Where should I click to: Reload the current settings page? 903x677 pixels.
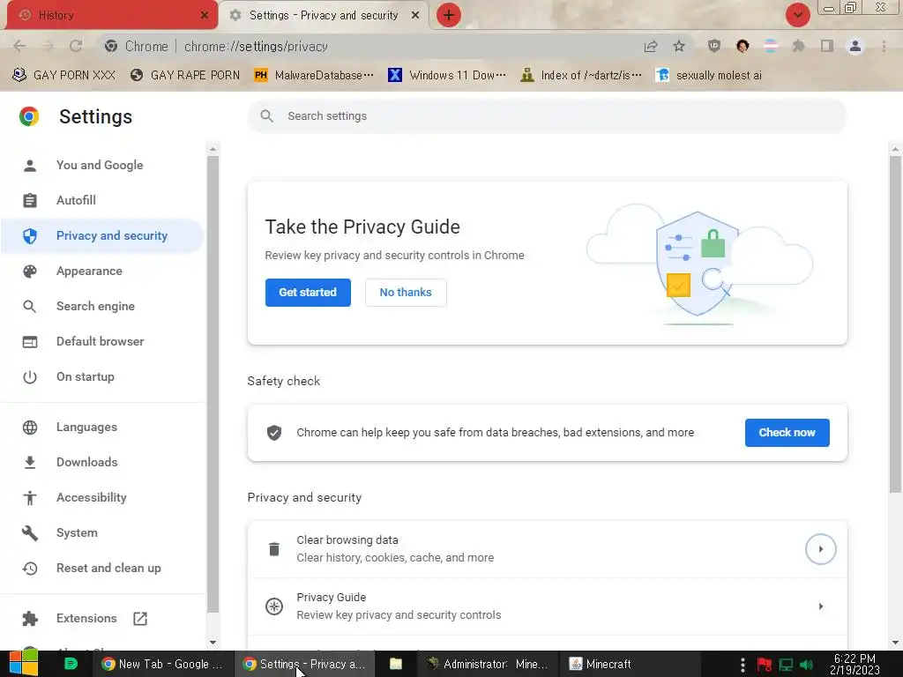(76, 46)
